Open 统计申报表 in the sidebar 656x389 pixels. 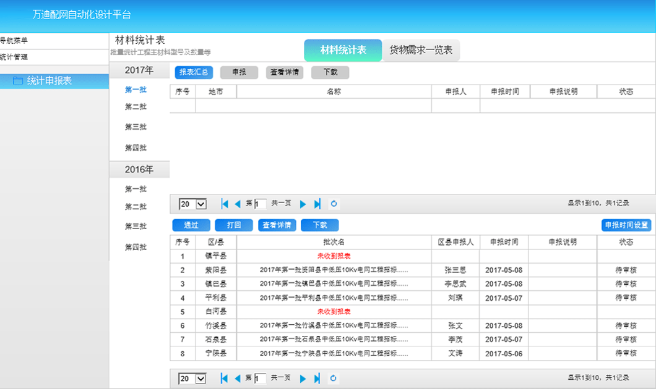coord(54,81)
